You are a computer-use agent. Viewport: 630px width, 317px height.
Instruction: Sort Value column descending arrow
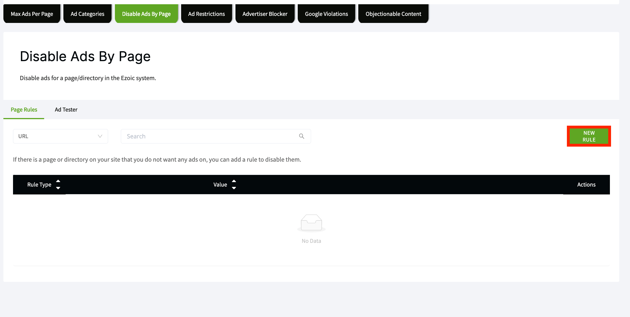click(x=234, y=188)
